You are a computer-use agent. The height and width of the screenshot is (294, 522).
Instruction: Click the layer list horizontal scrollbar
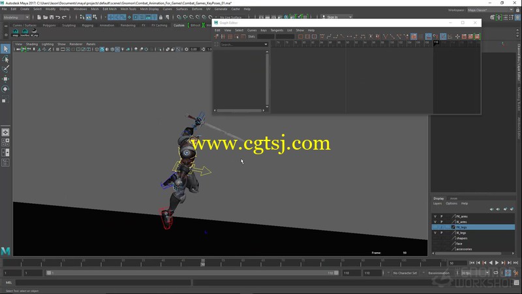[x=468, y=253]
